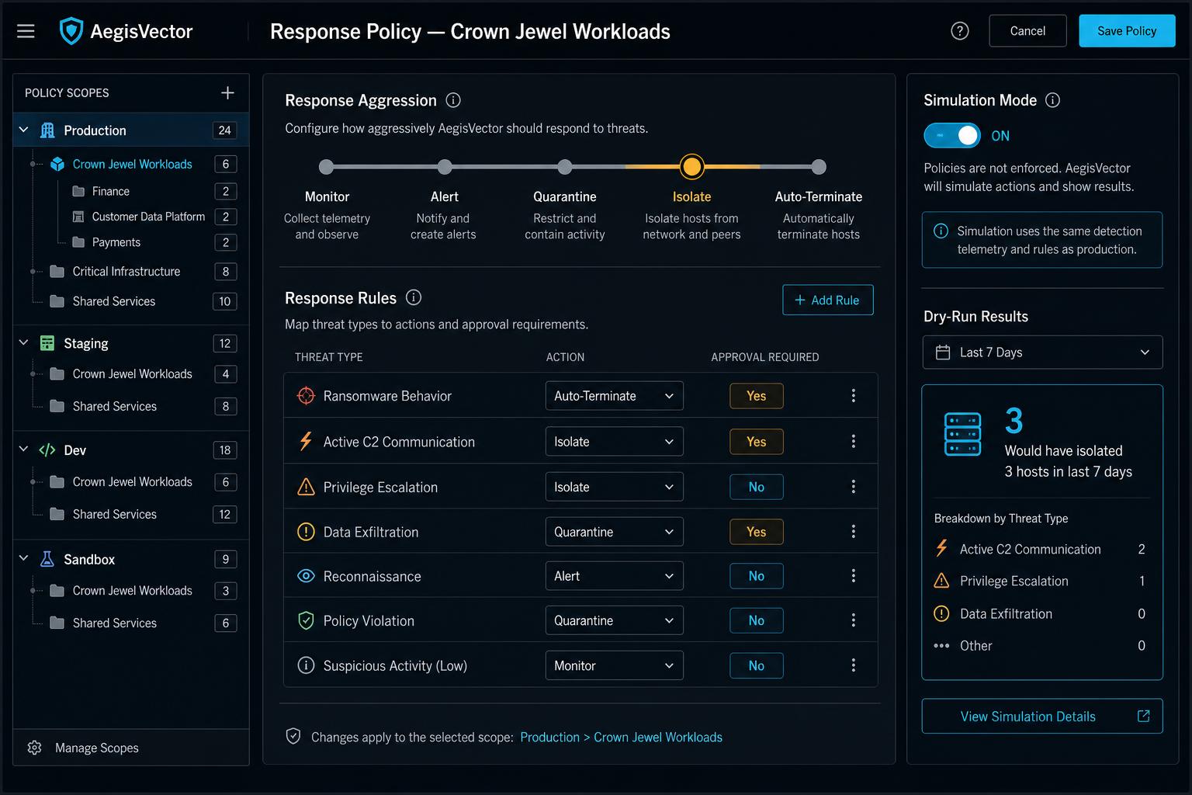Open row menu for Ransomware Behavior
This screenshot has height=795, width=1192.
pos(853,396)
